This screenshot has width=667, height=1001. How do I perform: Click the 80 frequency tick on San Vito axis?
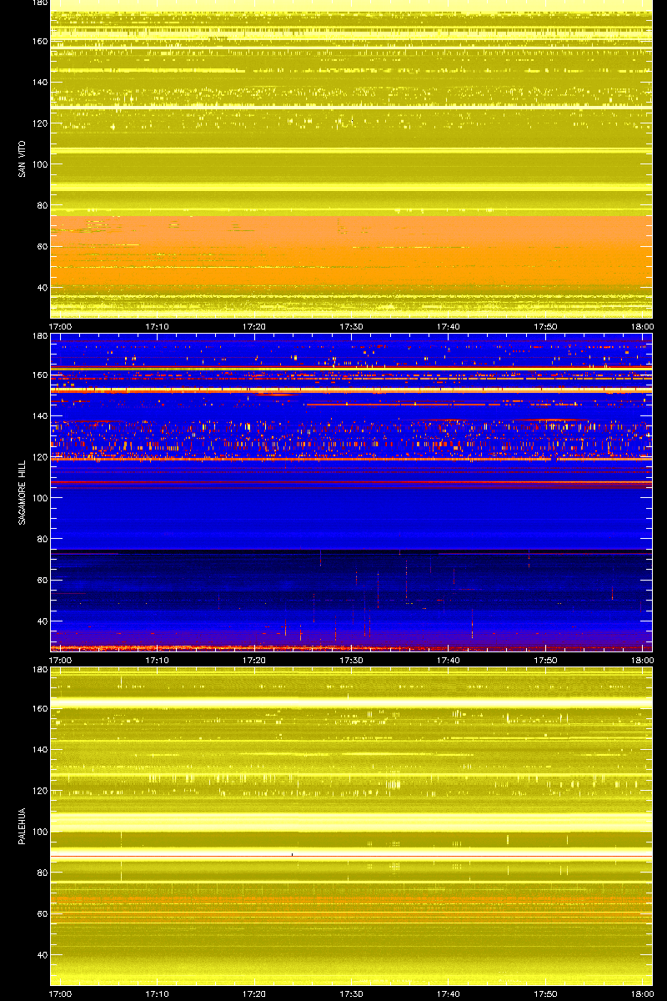click(x=42, y=205)
